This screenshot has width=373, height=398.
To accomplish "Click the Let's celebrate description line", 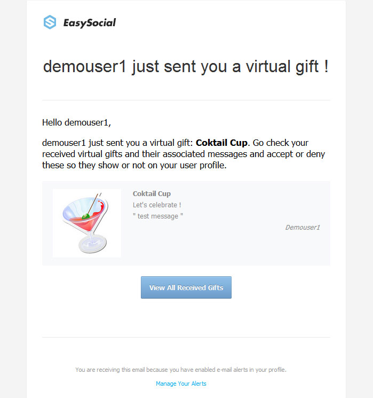I will (x=157, y=205).
